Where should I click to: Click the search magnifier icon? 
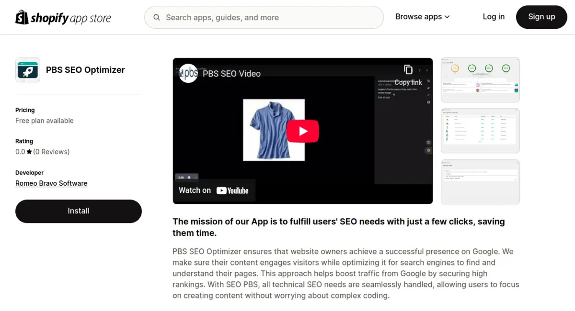pos(157,18)
